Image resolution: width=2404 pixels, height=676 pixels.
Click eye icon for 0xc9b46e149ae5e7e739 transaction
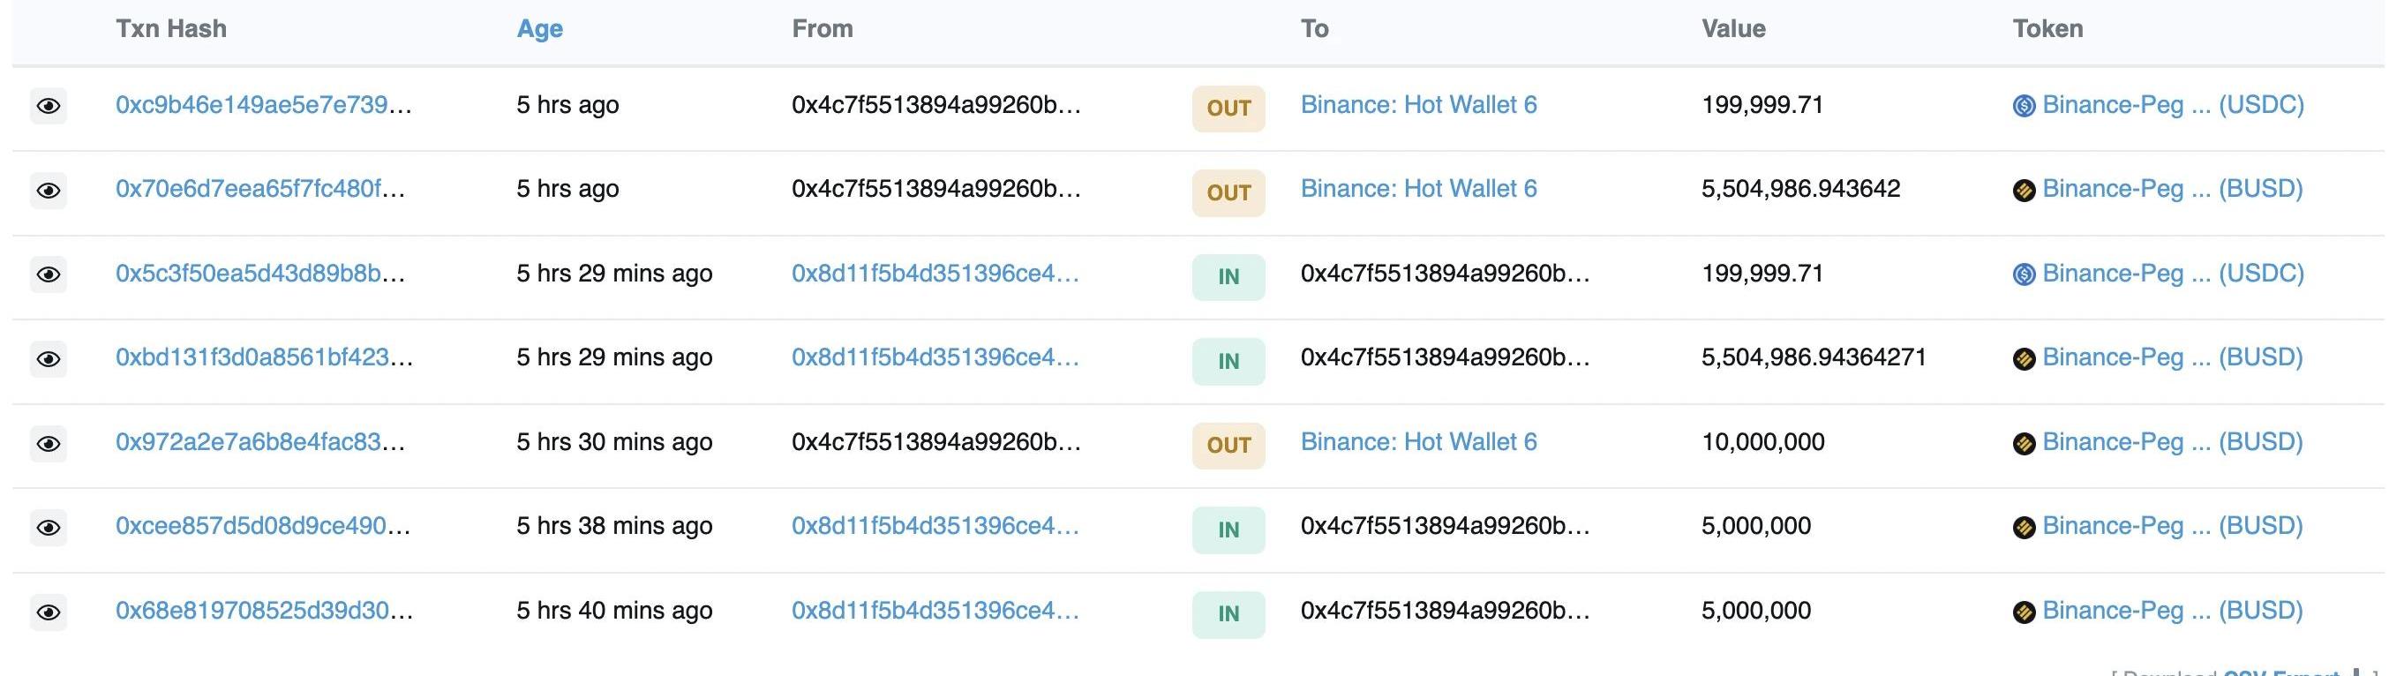pos(49,107)
